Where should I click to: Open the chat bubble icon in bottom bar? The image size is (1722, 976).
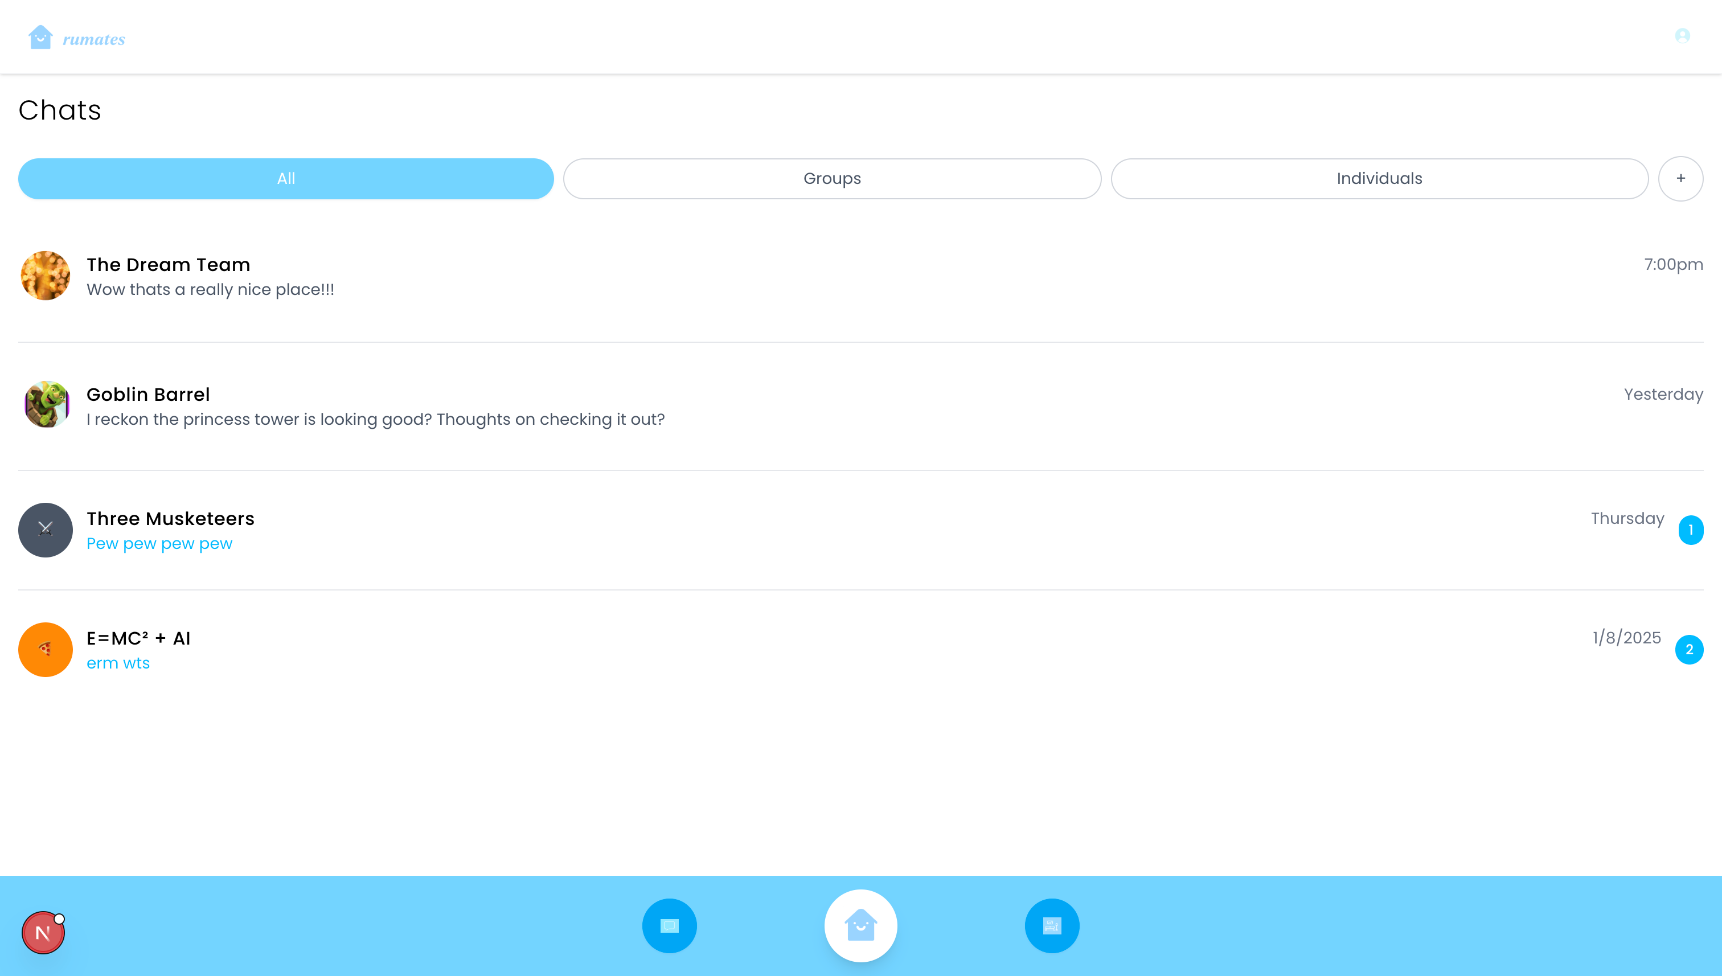pyautogui.click(x=669, y=926)
